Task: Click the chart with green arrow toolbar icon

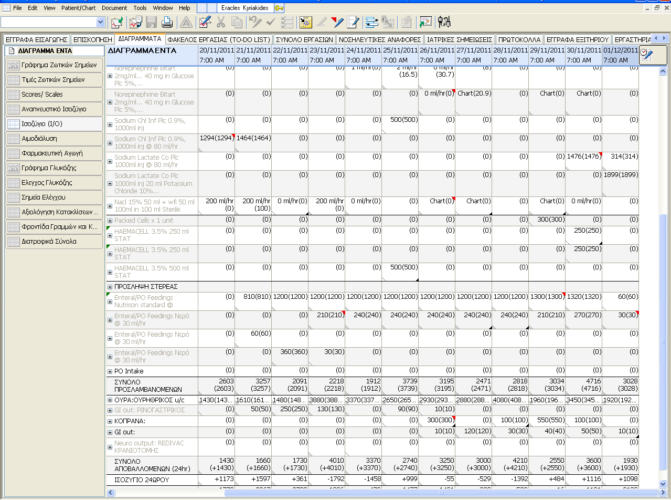Action: [x=116, y=22]
